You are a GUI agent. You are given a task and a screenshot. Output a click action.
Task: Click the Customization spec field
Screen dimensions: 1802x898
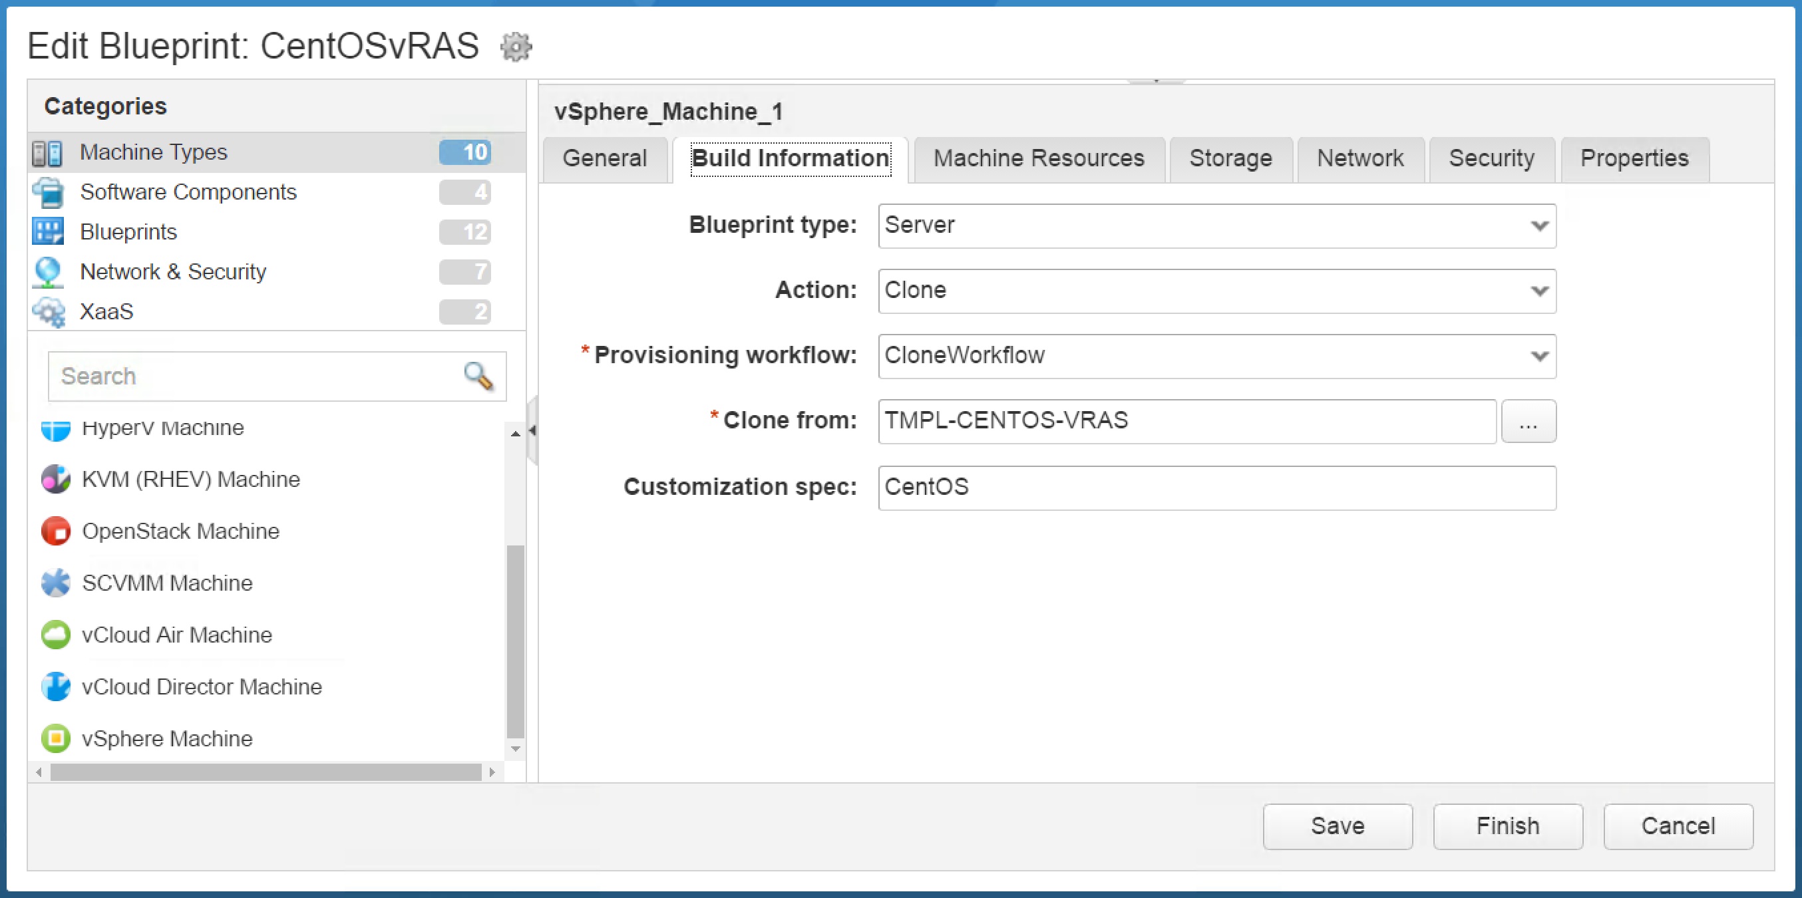coord(1217,488)
